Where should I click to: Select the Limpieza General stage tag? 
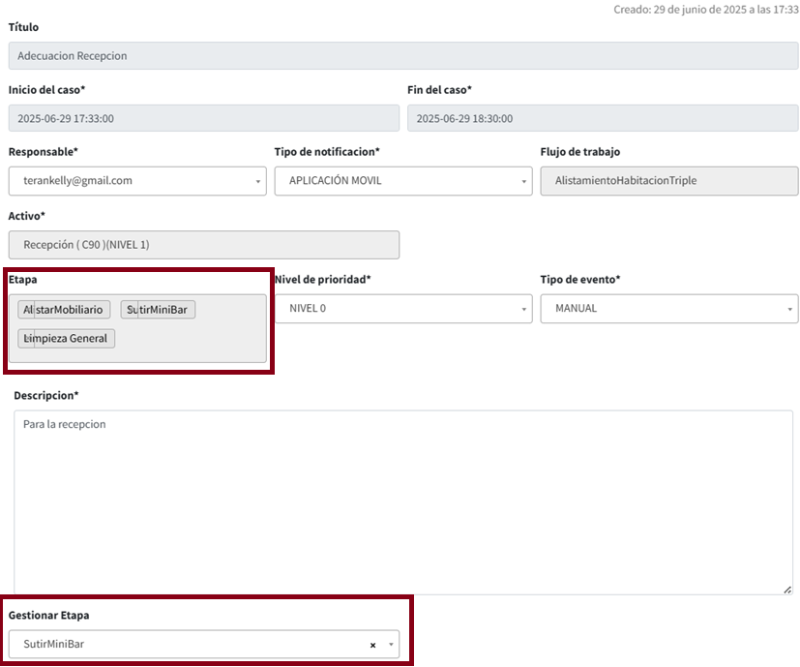[x=66, y=339]
